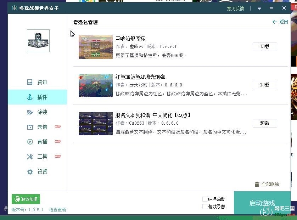Open the title bar dropdown menu arrow
Viewport: 297px width, 220px height.
259,8
